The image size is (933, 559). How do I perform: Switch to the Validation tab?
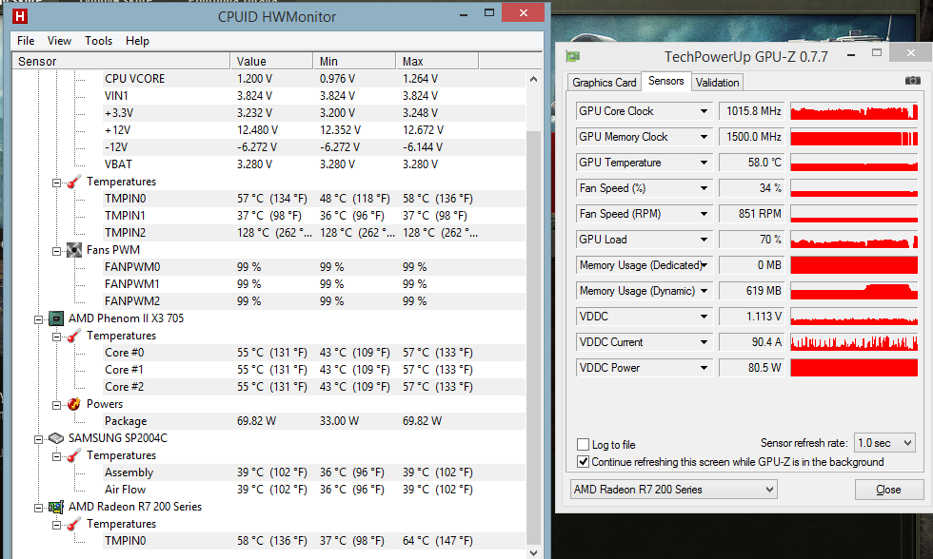(x=717, y=83)
